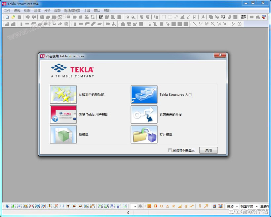Click the question-mark Inquire object icon
The height and width of the screenshot is (217, 271).
pyautogui.click(x=156, y=17)
